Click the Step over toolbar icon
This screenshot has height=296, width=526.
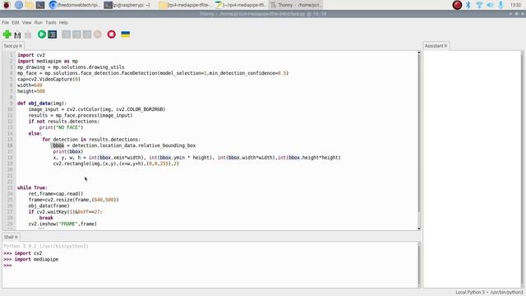pos(66,35)
